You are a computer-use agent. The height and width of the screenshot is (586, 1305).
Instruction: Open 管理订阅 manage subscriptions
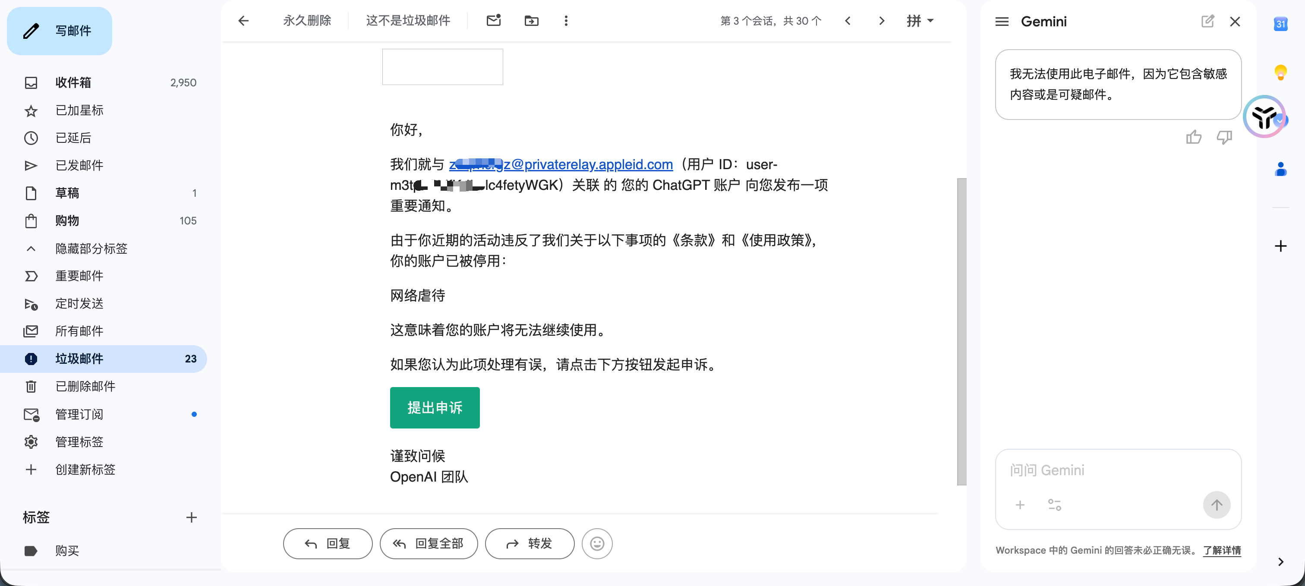click(x=103, y=414)
